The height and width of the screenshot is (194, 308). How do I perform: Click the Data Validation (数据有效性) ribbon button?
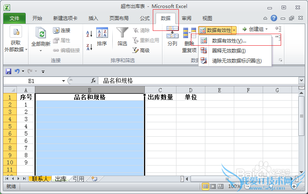pyautogui.click(x=215, y=30)
